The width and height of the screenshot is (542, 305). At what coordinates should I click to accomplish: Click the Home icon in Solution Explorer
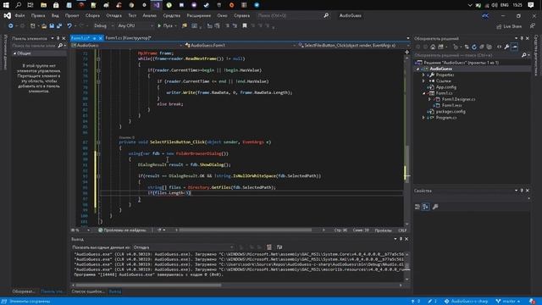click(433, 47)
